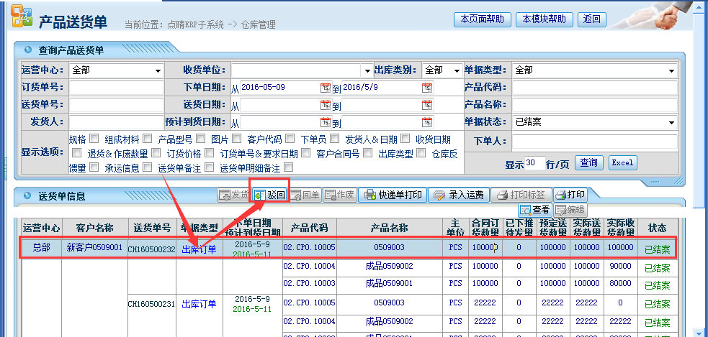The height and width of the screenshot is (337, 708).
Task: Click the Excel export button
Action: [622, 163]
